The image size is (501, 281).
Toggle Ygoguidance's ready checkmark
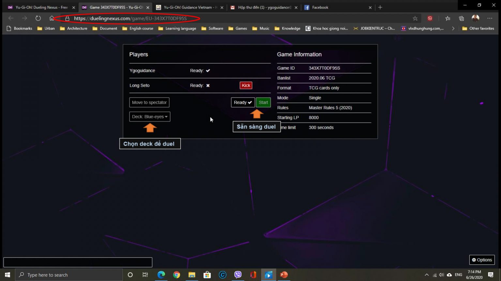point(208,70)
